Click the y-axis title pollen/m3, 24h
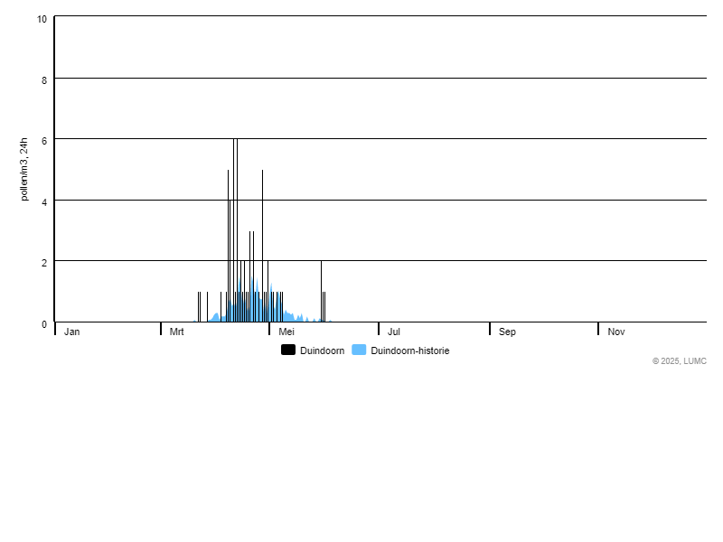This screenshot has height=542, width=723. tap(24, 169)
